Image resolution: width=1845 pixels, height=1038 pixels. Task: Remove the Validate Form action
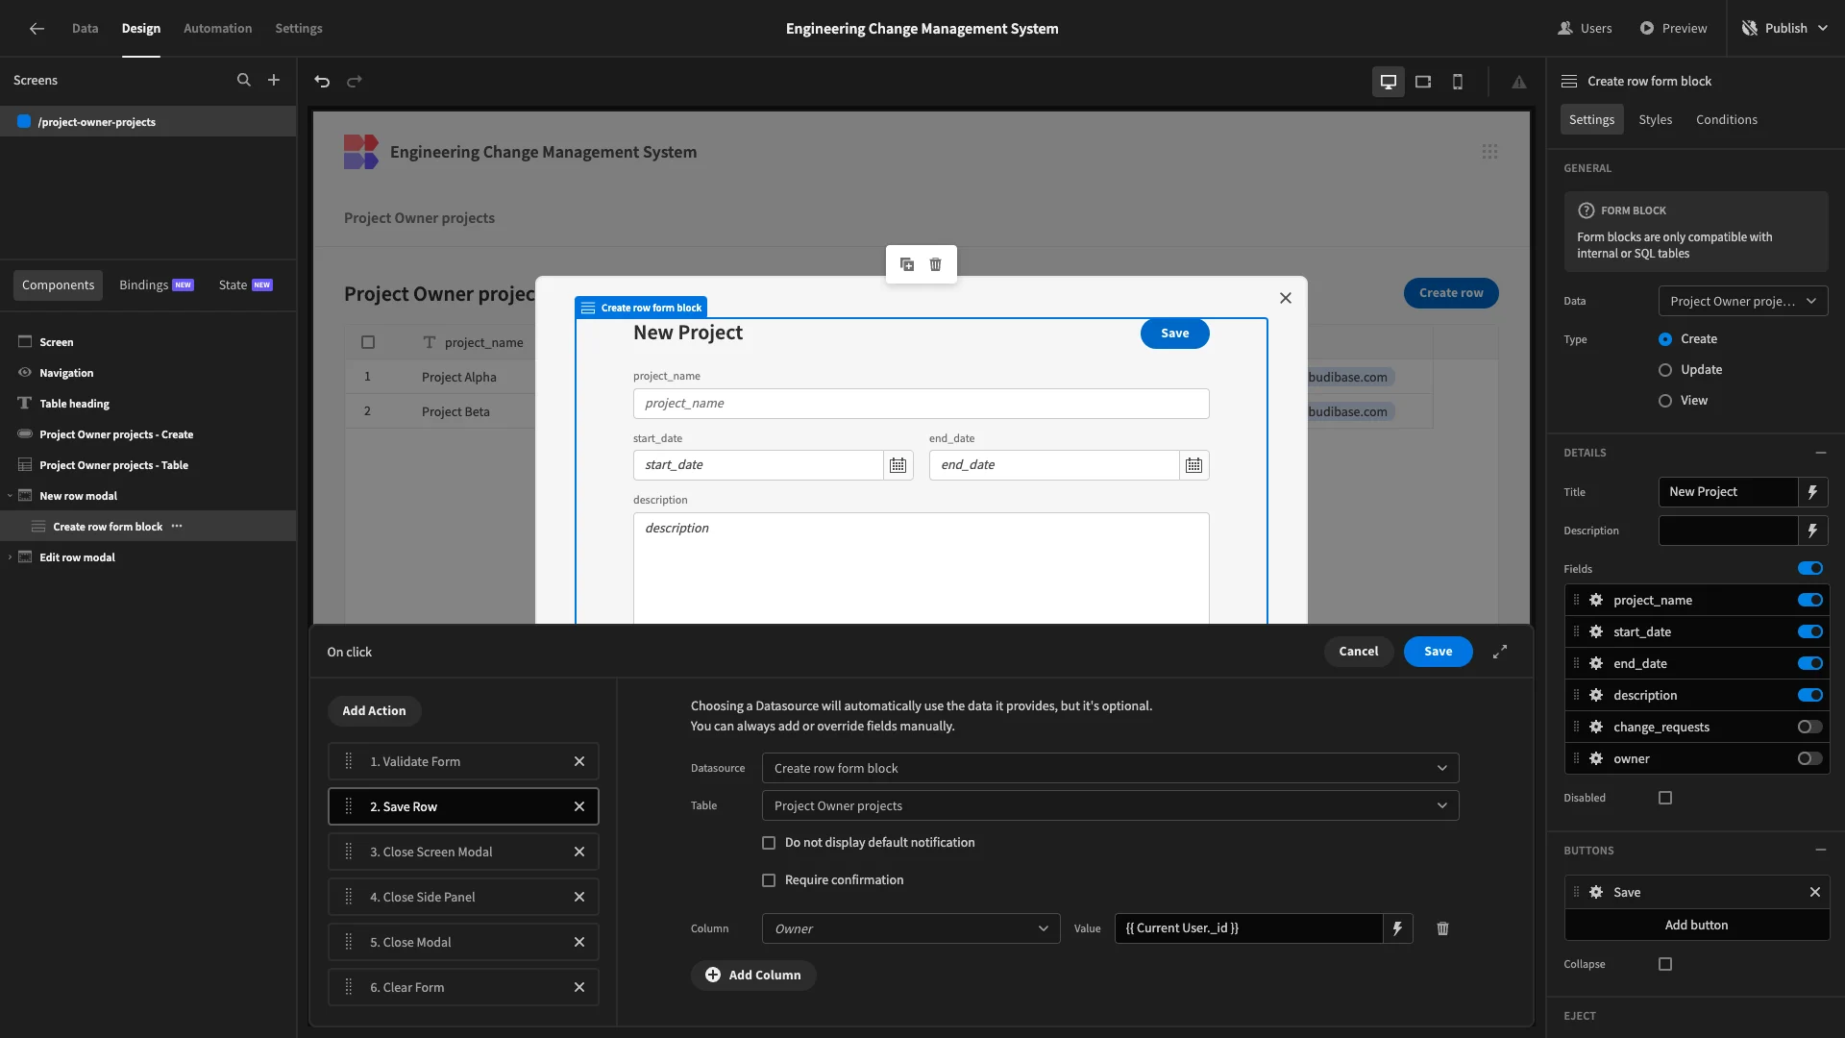click(579, 761)
